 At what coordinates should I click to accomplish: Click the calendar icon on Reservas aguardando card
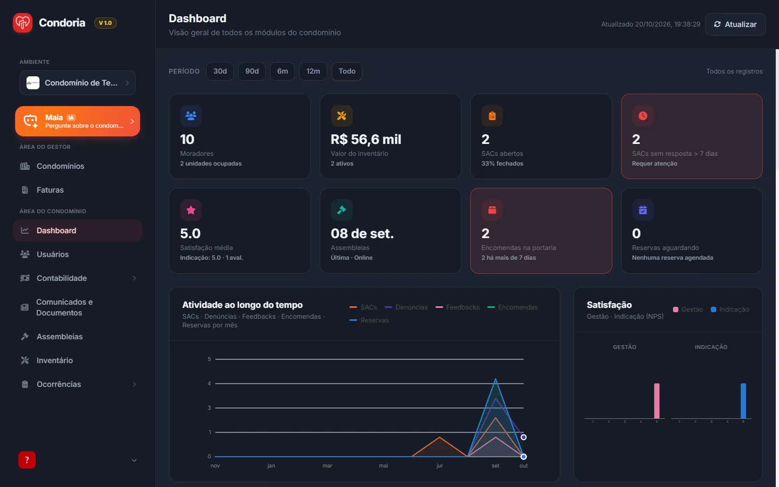point(643,210)
